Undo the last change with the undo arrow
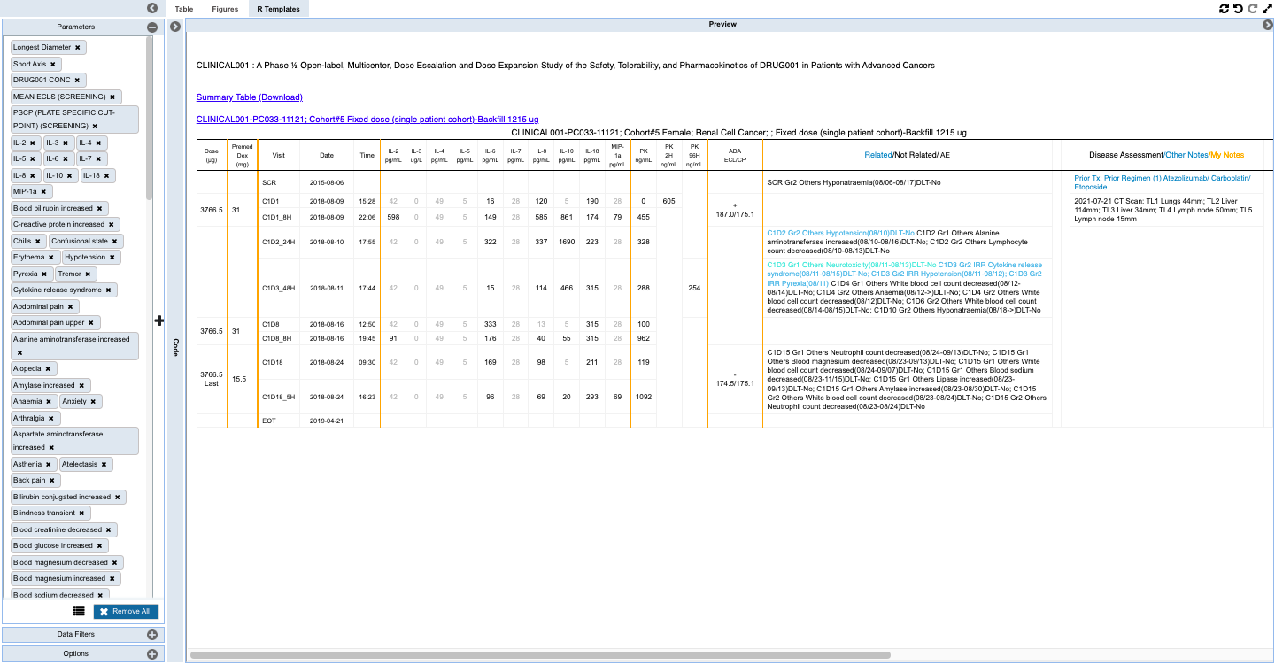The height and width of the screenshot is (664, 1275). 1237,8
